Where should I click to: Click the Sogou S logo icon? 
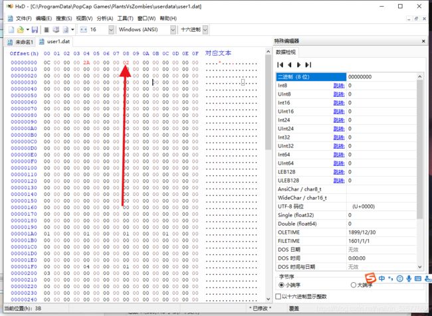(x=371, y=277)
